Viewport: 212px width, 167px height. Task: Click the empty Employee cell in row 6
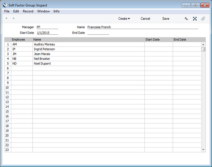click(x=22, y=68)
